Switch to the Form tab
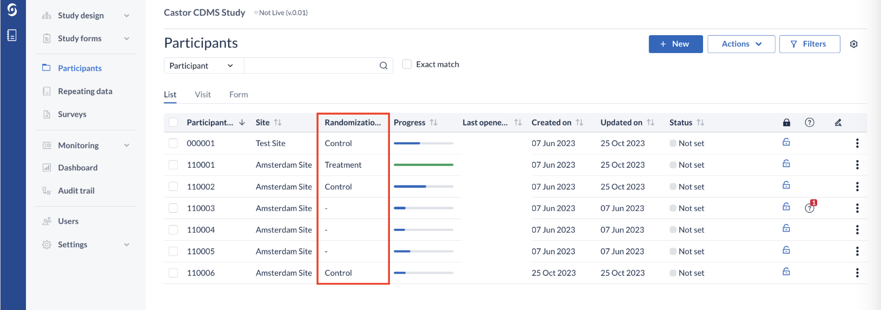881x310 pixels. coord(239,95)
